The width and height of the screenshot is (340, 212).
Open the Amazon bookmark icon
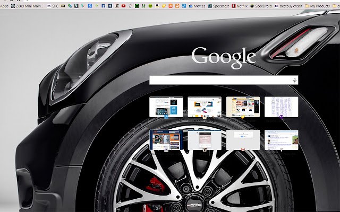157,6
